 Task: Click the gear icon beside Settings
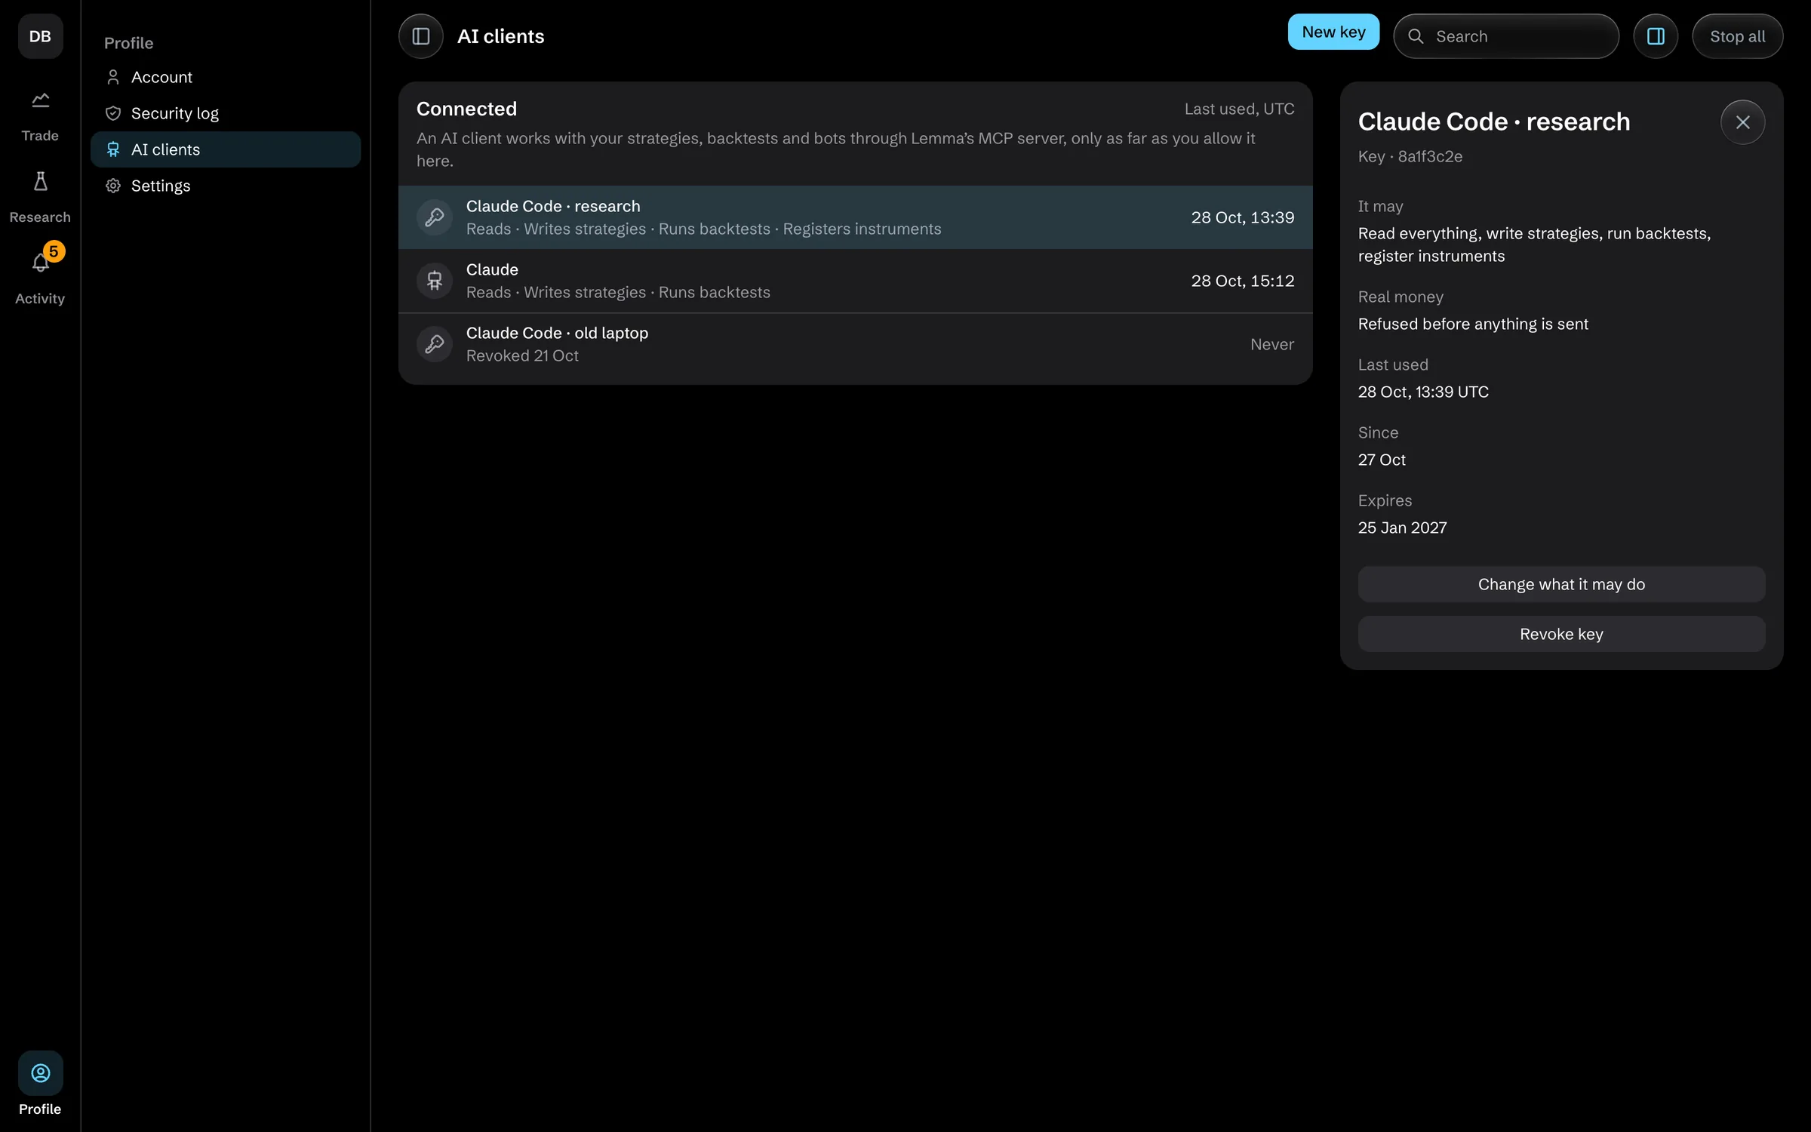coord(113,186)
